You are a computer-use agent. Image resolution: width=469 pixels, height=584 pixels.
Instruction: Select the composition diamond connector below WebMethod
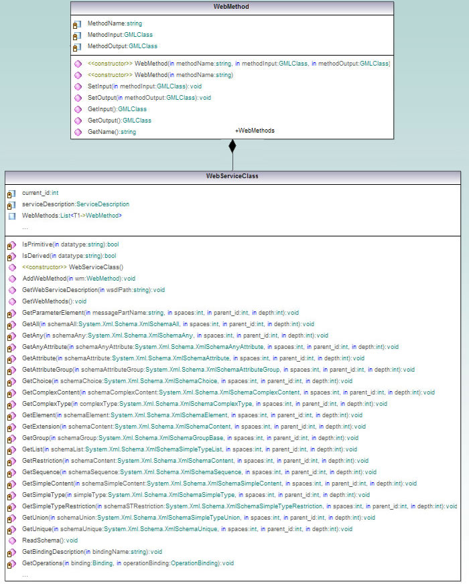tap(232, 146)
